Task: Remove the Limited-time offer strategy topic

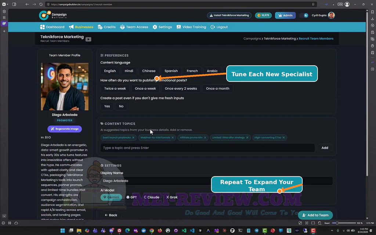Action: tap(247, 138)
